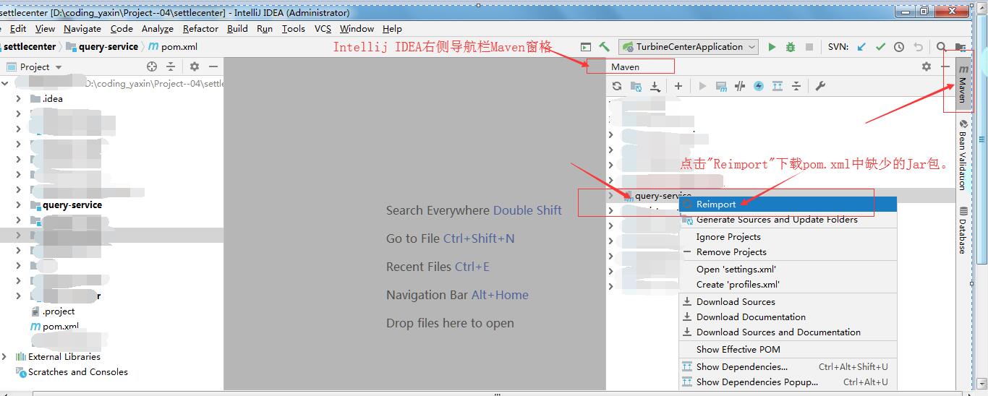Open the Tools menu
The width and height of the screenshot is (988, 396).
click(x=293, y=29)
